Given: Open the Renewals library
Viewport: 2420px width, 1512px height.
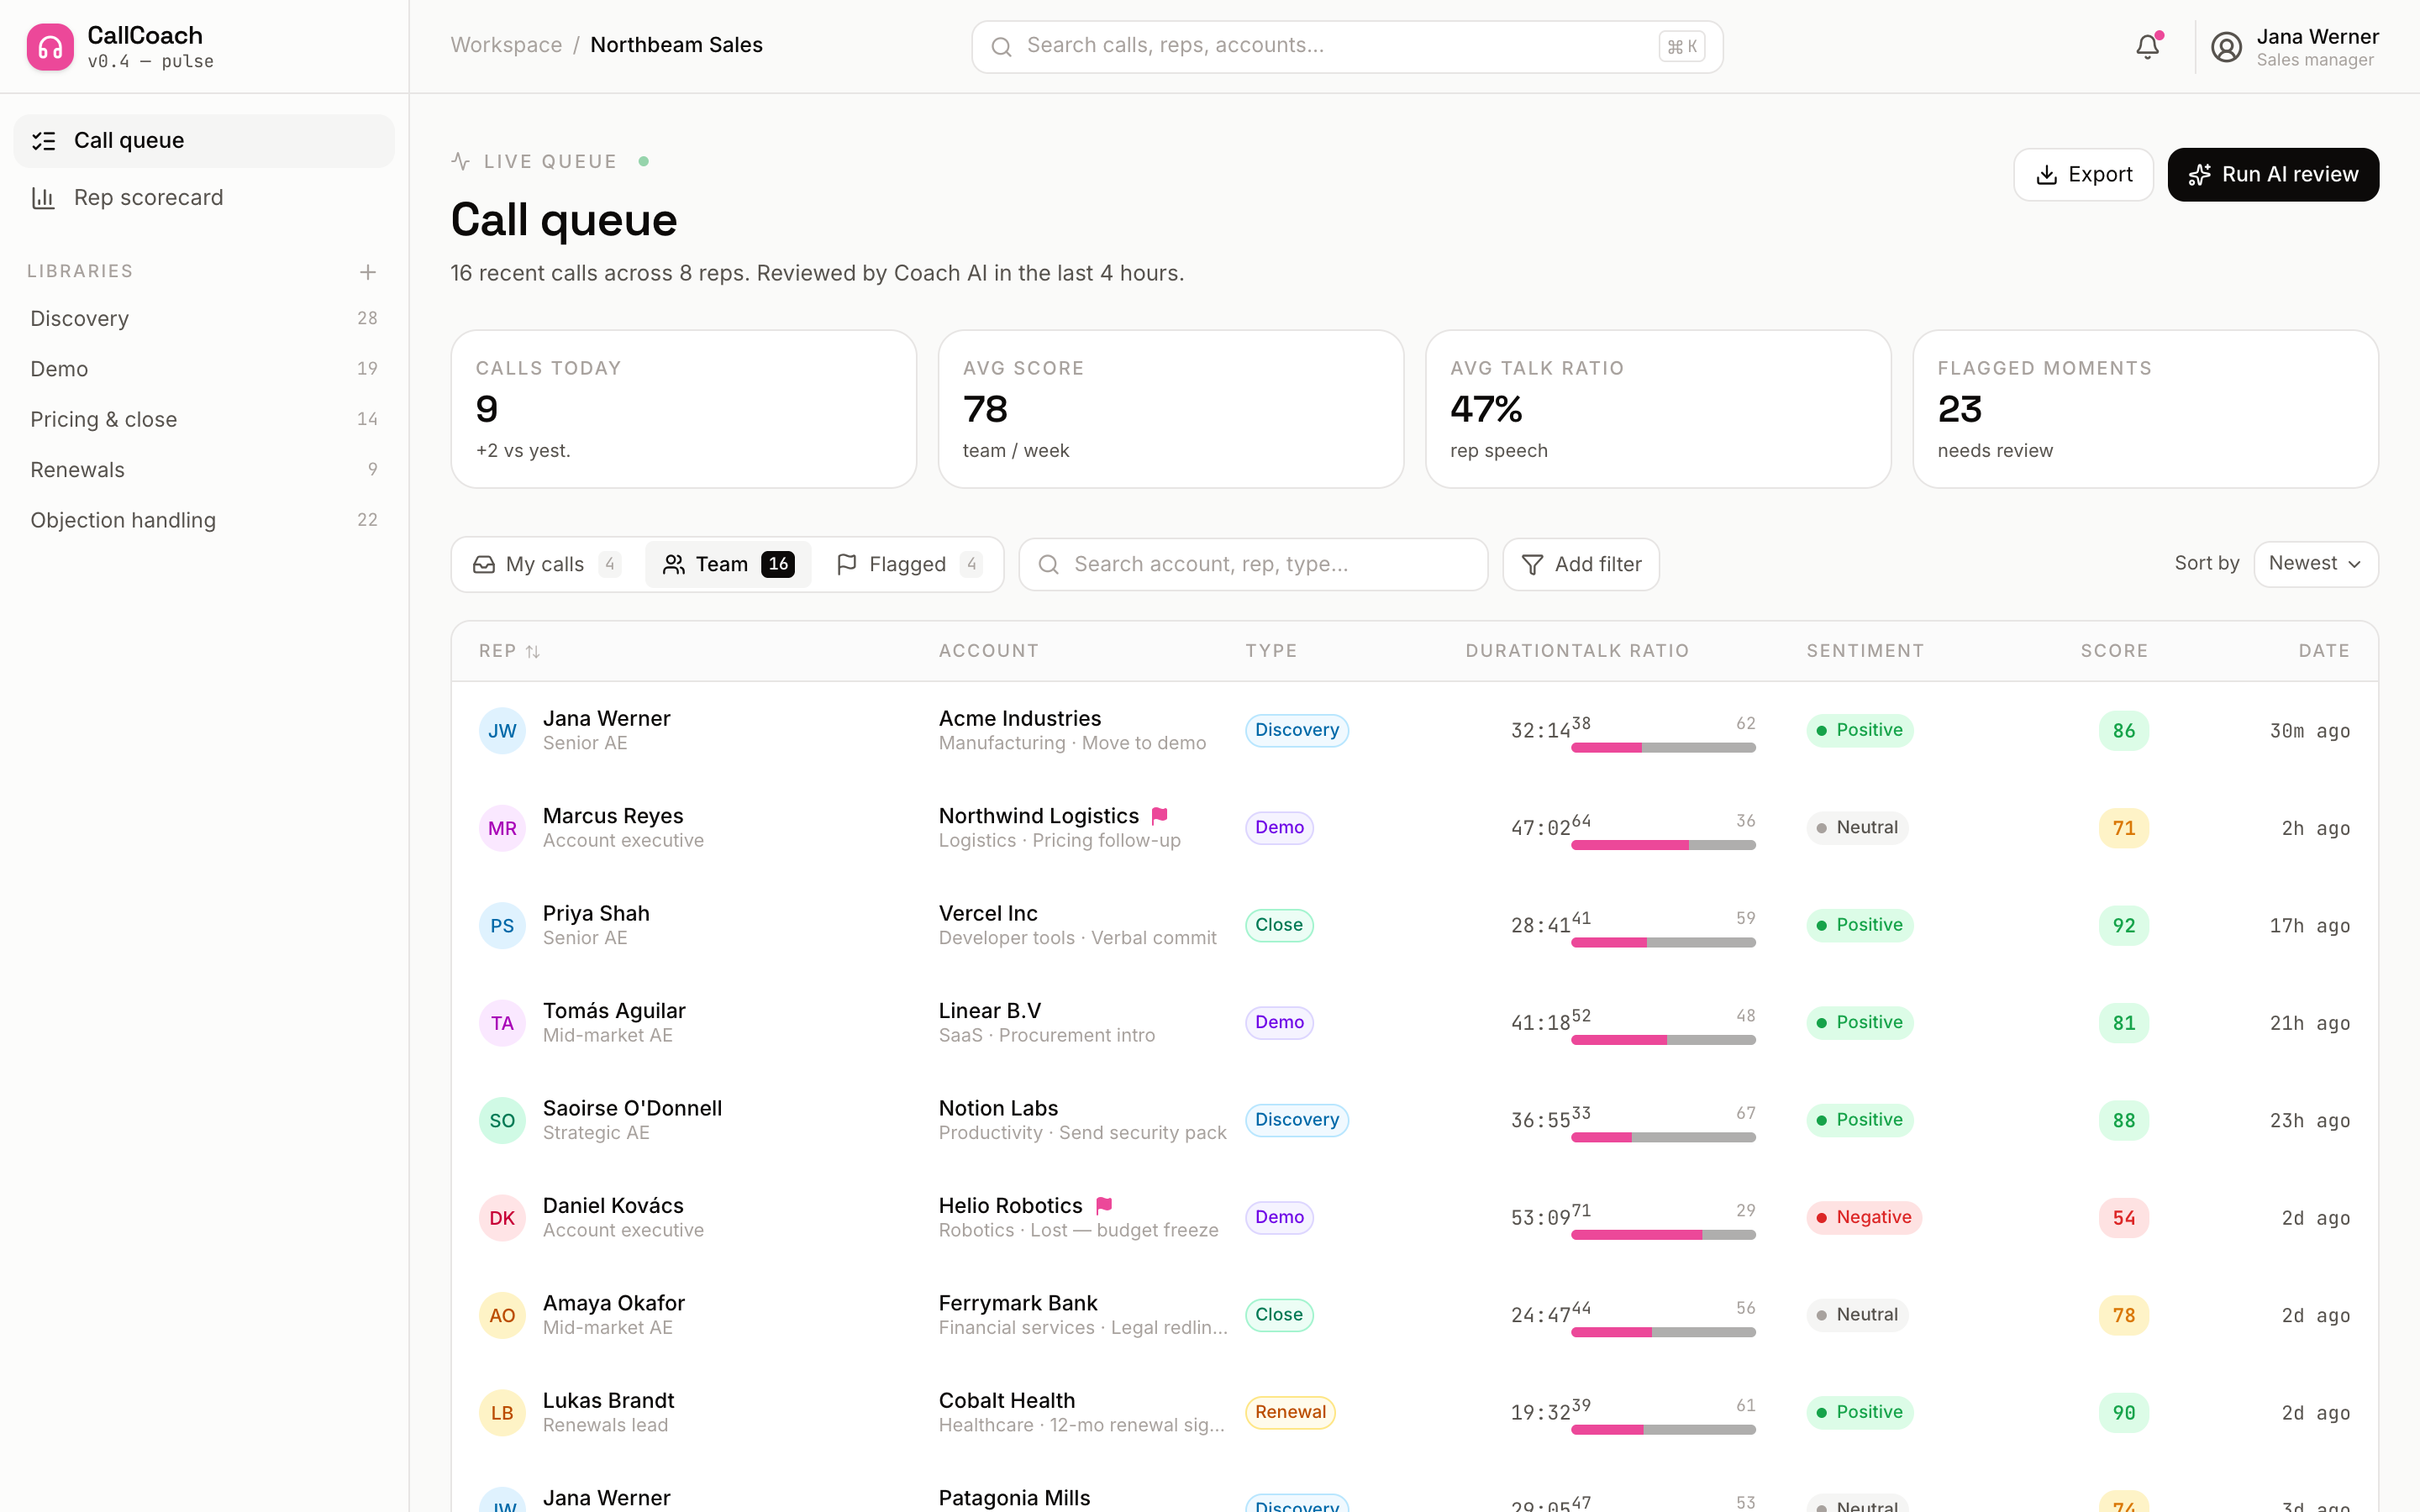Looking at the screenshot, I should (x=204, y=470).
